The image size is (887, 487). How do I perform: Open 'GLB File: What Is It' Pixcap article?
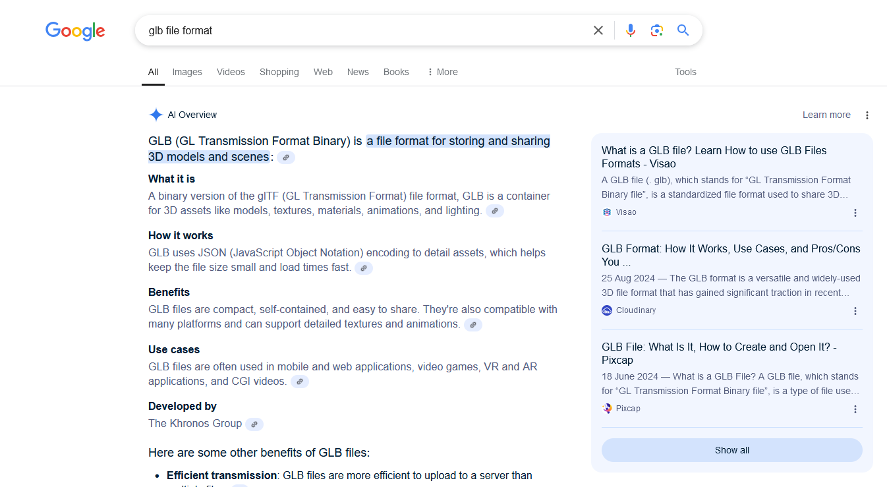click(719, 353)
